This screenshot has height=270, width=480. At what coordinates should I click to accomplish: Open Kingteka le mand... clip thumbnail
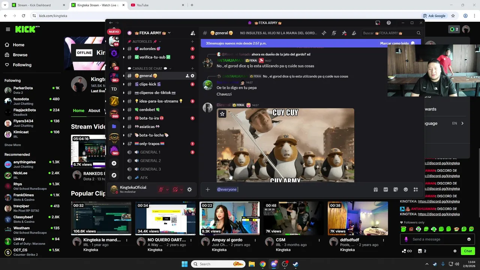coord(101,218)
